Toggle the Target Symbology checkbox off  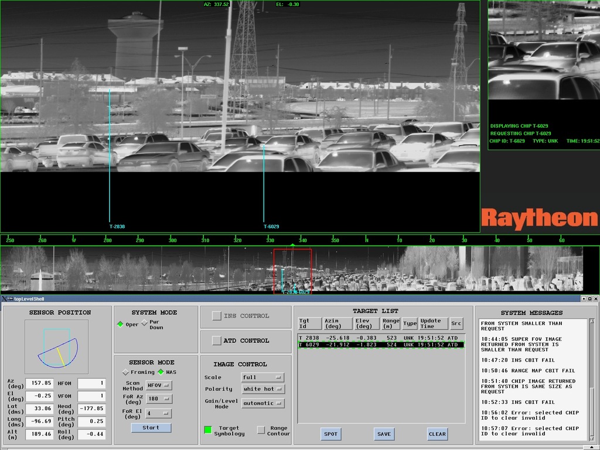pyautogui.click(x=208, y=429)
